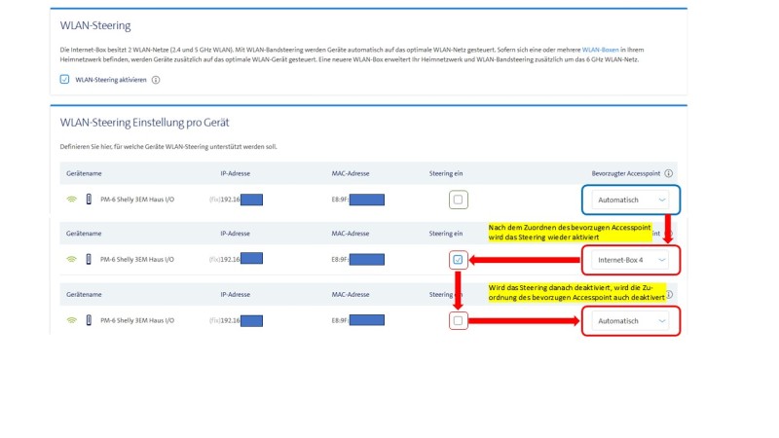This screenshot has width=779, height=438.
Task: Click the device icon in the middle PM-6 Shelly row
Action: [89, 260]
